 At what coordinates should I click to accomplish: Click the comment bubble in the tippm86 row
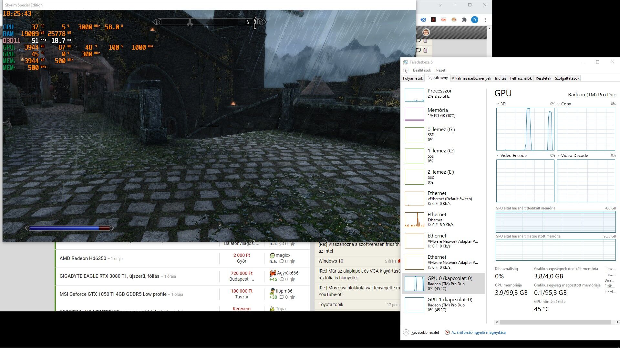pos(282,297)
